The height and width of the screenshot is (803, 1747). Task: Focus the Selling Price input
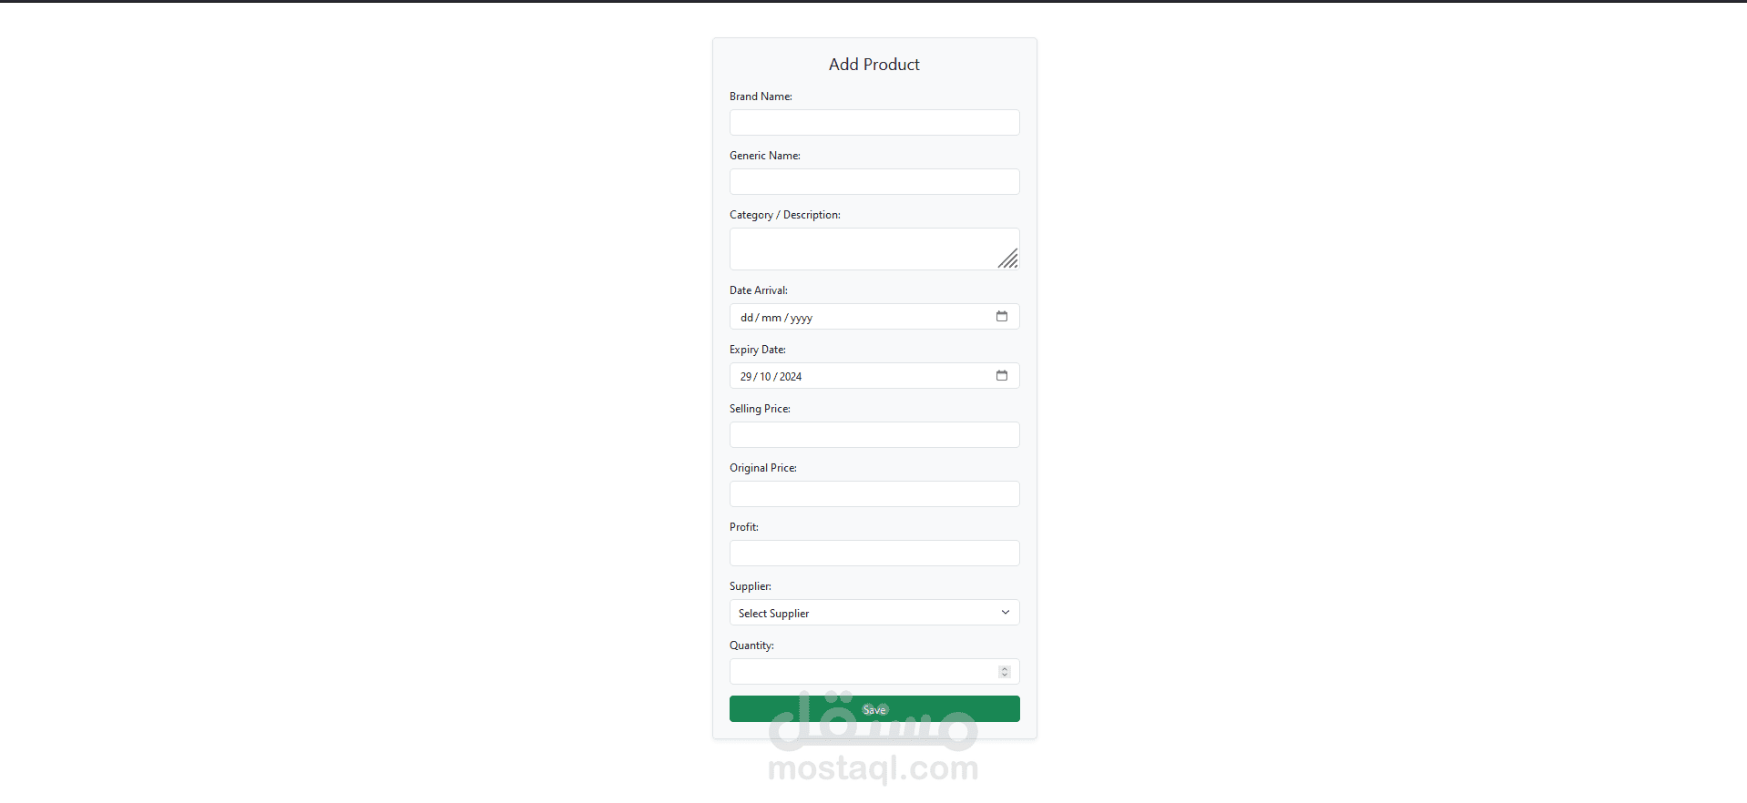tap(873, 435)
